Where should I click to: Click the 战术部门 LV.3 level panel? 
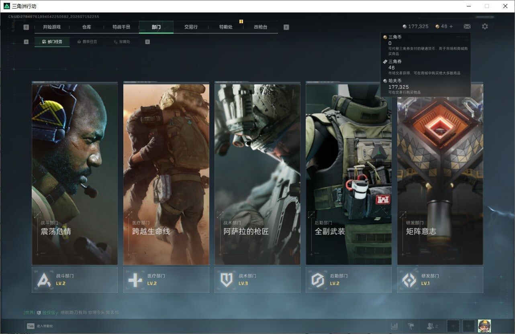click(257, 280)
